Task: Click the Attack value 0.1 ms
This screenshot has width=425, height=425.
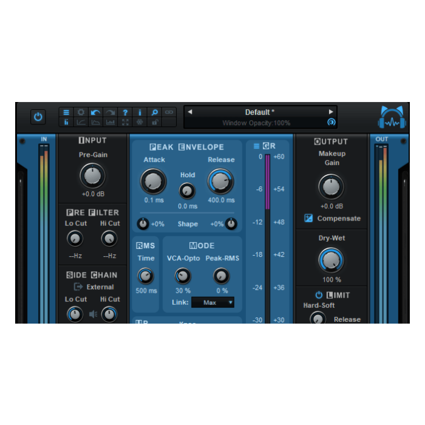Action: pos(154,200)
